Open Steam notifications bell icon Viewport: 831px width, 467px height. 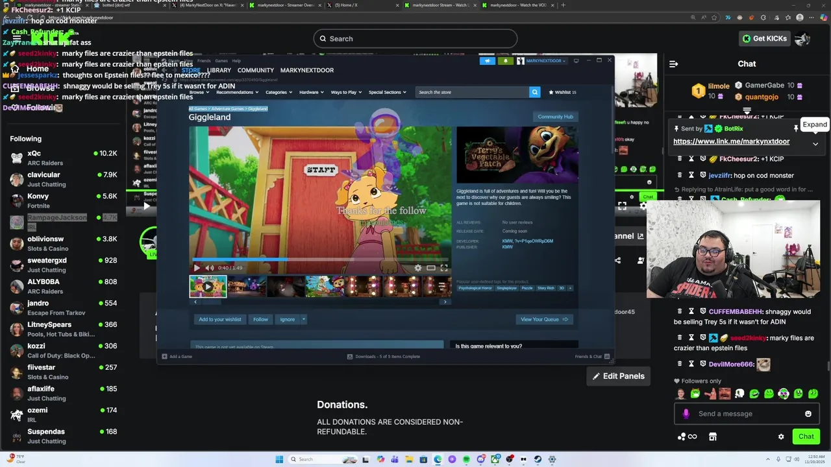click(x=505, y=61)
